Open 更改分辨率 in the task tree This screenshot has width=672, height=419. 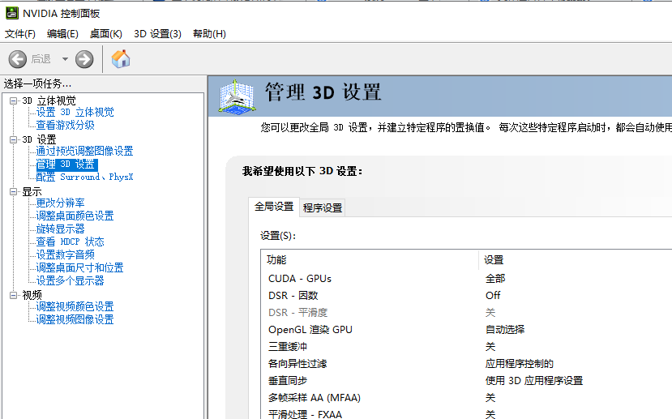(60, 203)
